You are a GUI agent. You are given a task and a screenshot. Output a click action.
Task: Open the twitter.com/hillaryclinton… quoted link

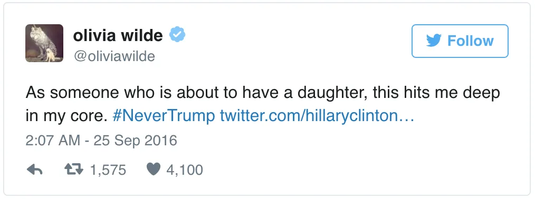click(317, 116)
